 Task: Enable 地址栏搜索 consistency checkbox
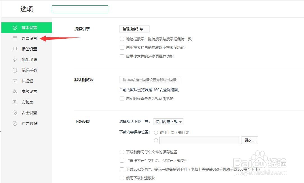coord(122,39)
